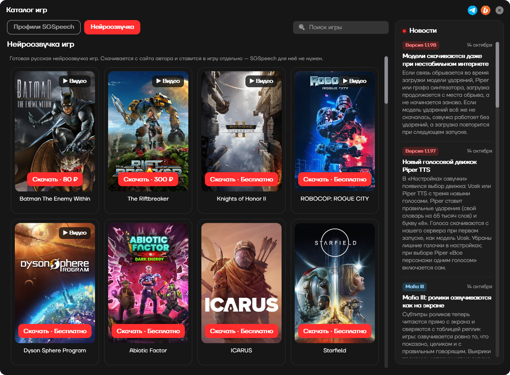Download The Riftbreaker for 300 ₽
510x375 pixels.
pyautogui.click(x=148, y=179)
